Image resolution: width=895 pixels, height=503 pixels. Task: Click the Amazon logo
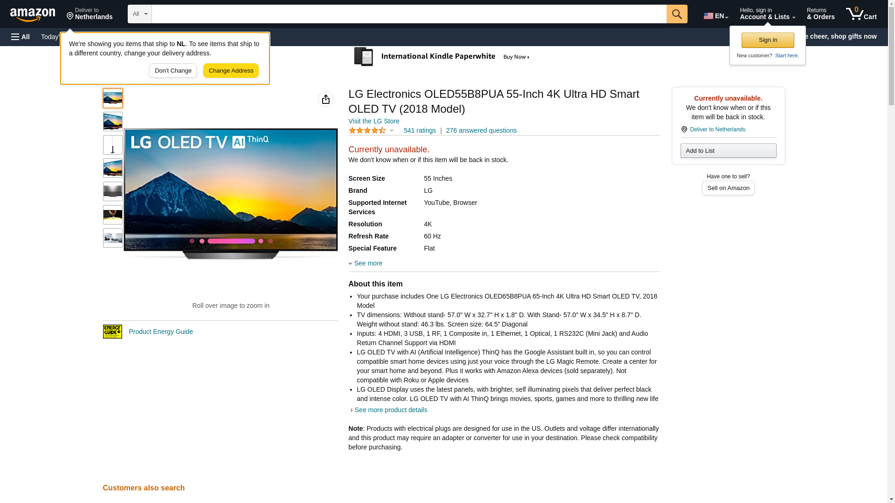pyautogui.click(x=33, y=14)
